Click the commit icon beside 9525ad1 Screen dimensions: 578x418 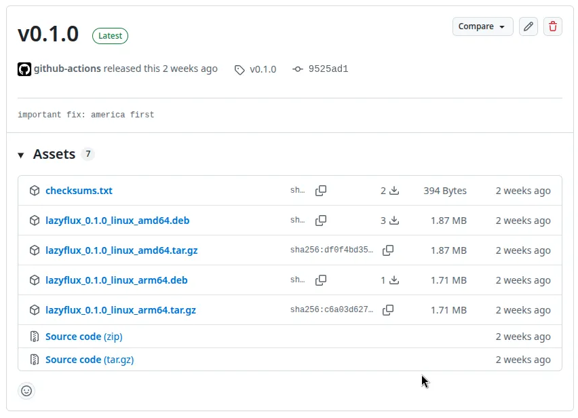[298, 69]
